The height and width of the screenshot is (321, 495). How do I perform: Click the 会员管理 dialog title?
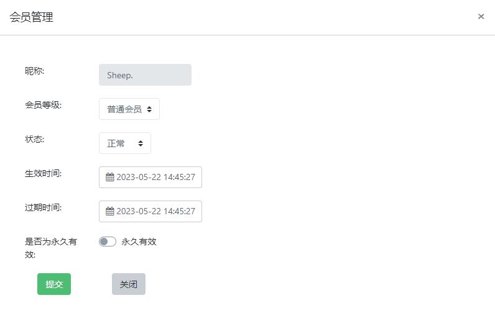31,17
